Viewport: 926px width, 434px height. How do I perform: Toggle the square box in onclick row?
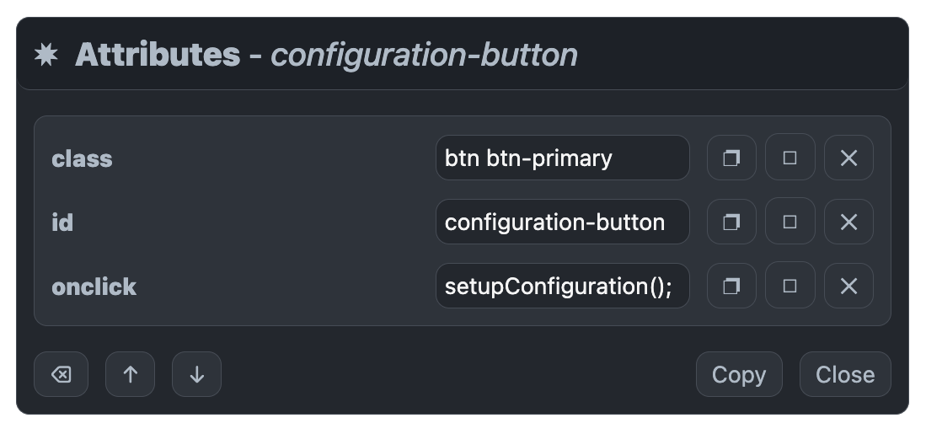point(790,286)
